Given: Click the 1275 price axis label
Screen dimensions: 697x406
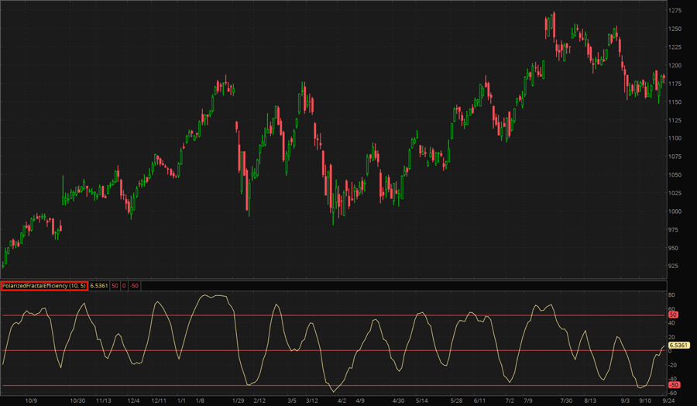Looking at the screenshot, I should coord(676,11).
